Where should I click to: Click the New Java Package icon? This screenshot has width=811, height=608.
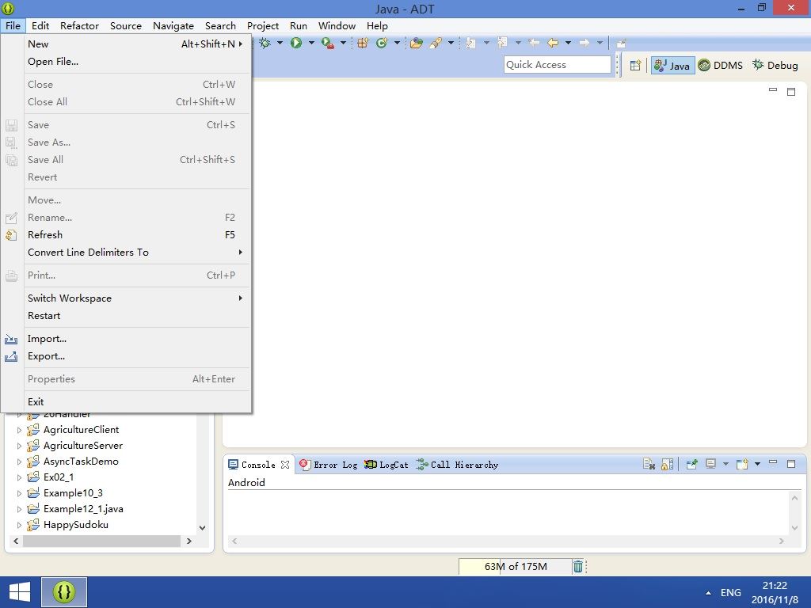[363, 43]
